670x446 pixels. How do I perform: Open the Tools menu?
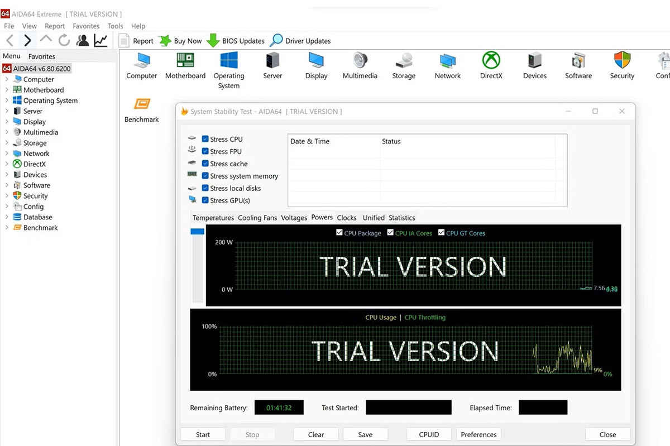click(115, 26)
